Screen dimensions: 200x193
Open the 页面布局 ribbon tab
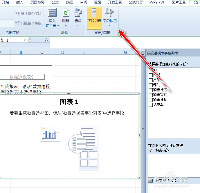coord(37,2)
